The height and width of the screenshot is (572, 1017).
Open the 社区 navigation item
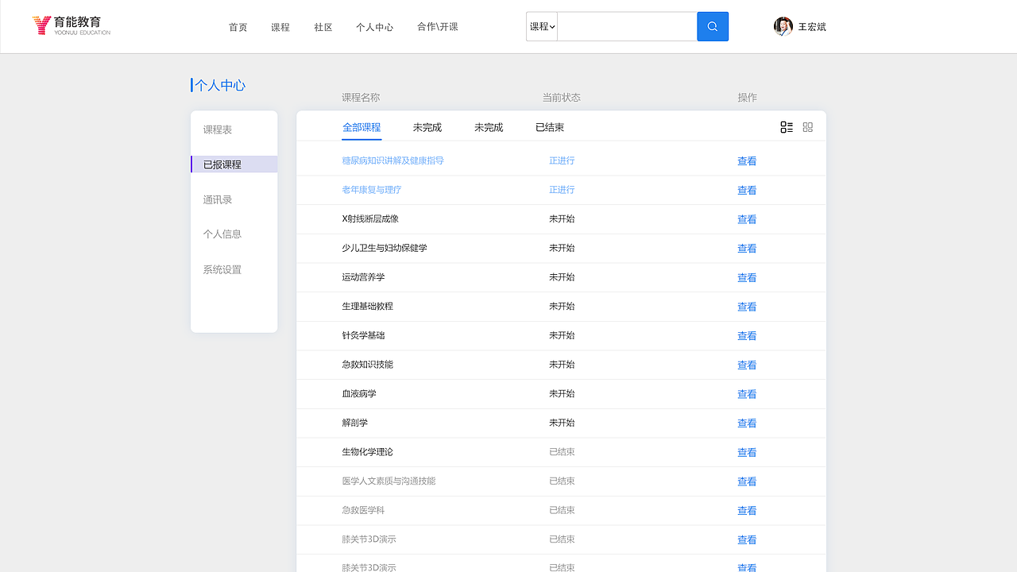323,26
